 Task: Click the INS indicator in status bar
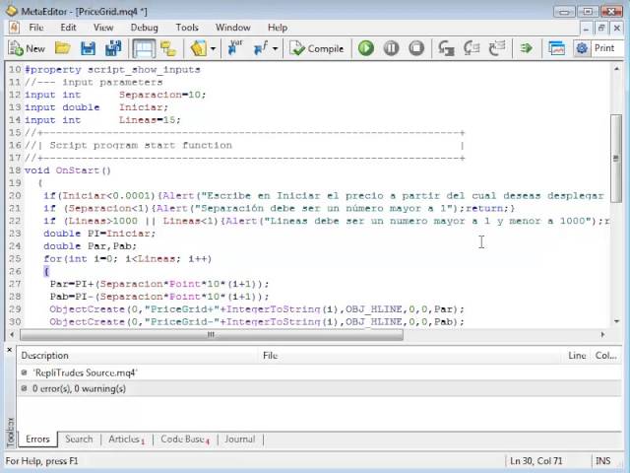pyautogui.click(x=603, y=461)
